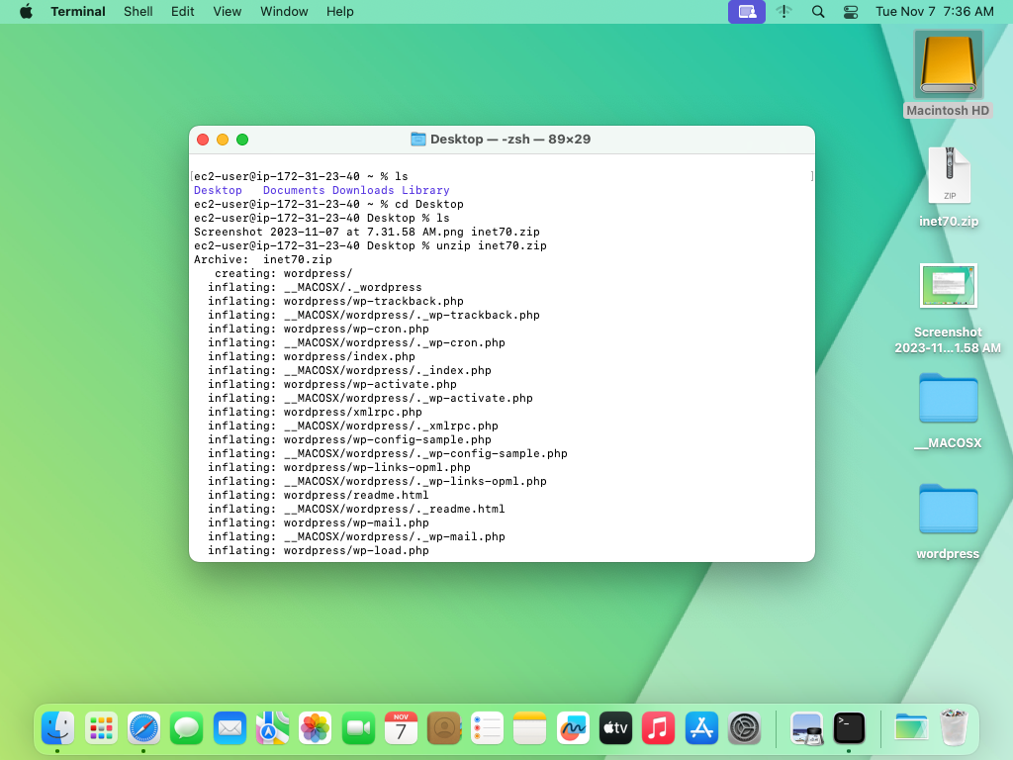Click 'wordpress/xmlrpc.php' output line
1013x760 pixels.
coord(315,412)
